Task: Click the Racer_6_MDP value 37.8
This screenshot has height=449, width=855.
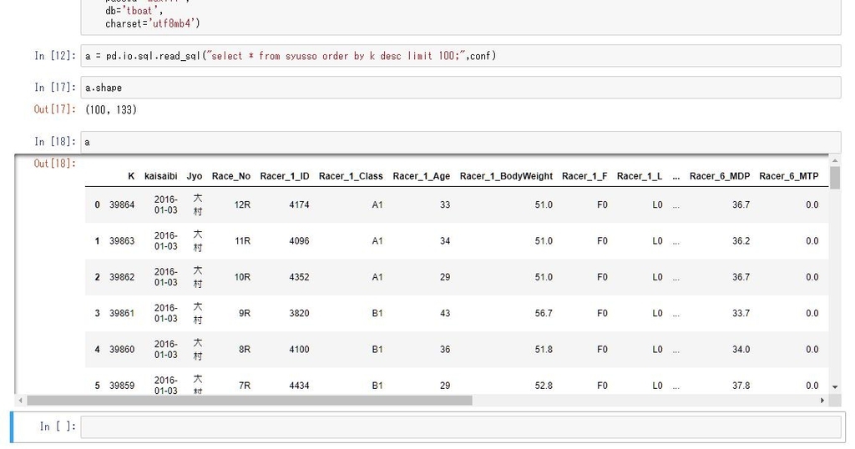Action: coord(741,386)
